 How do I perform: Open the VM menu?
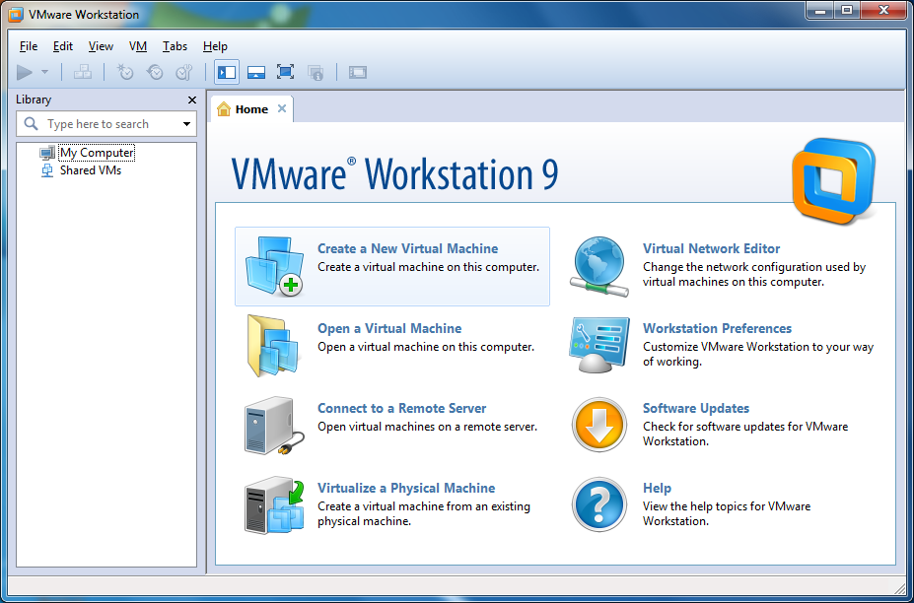138,46
